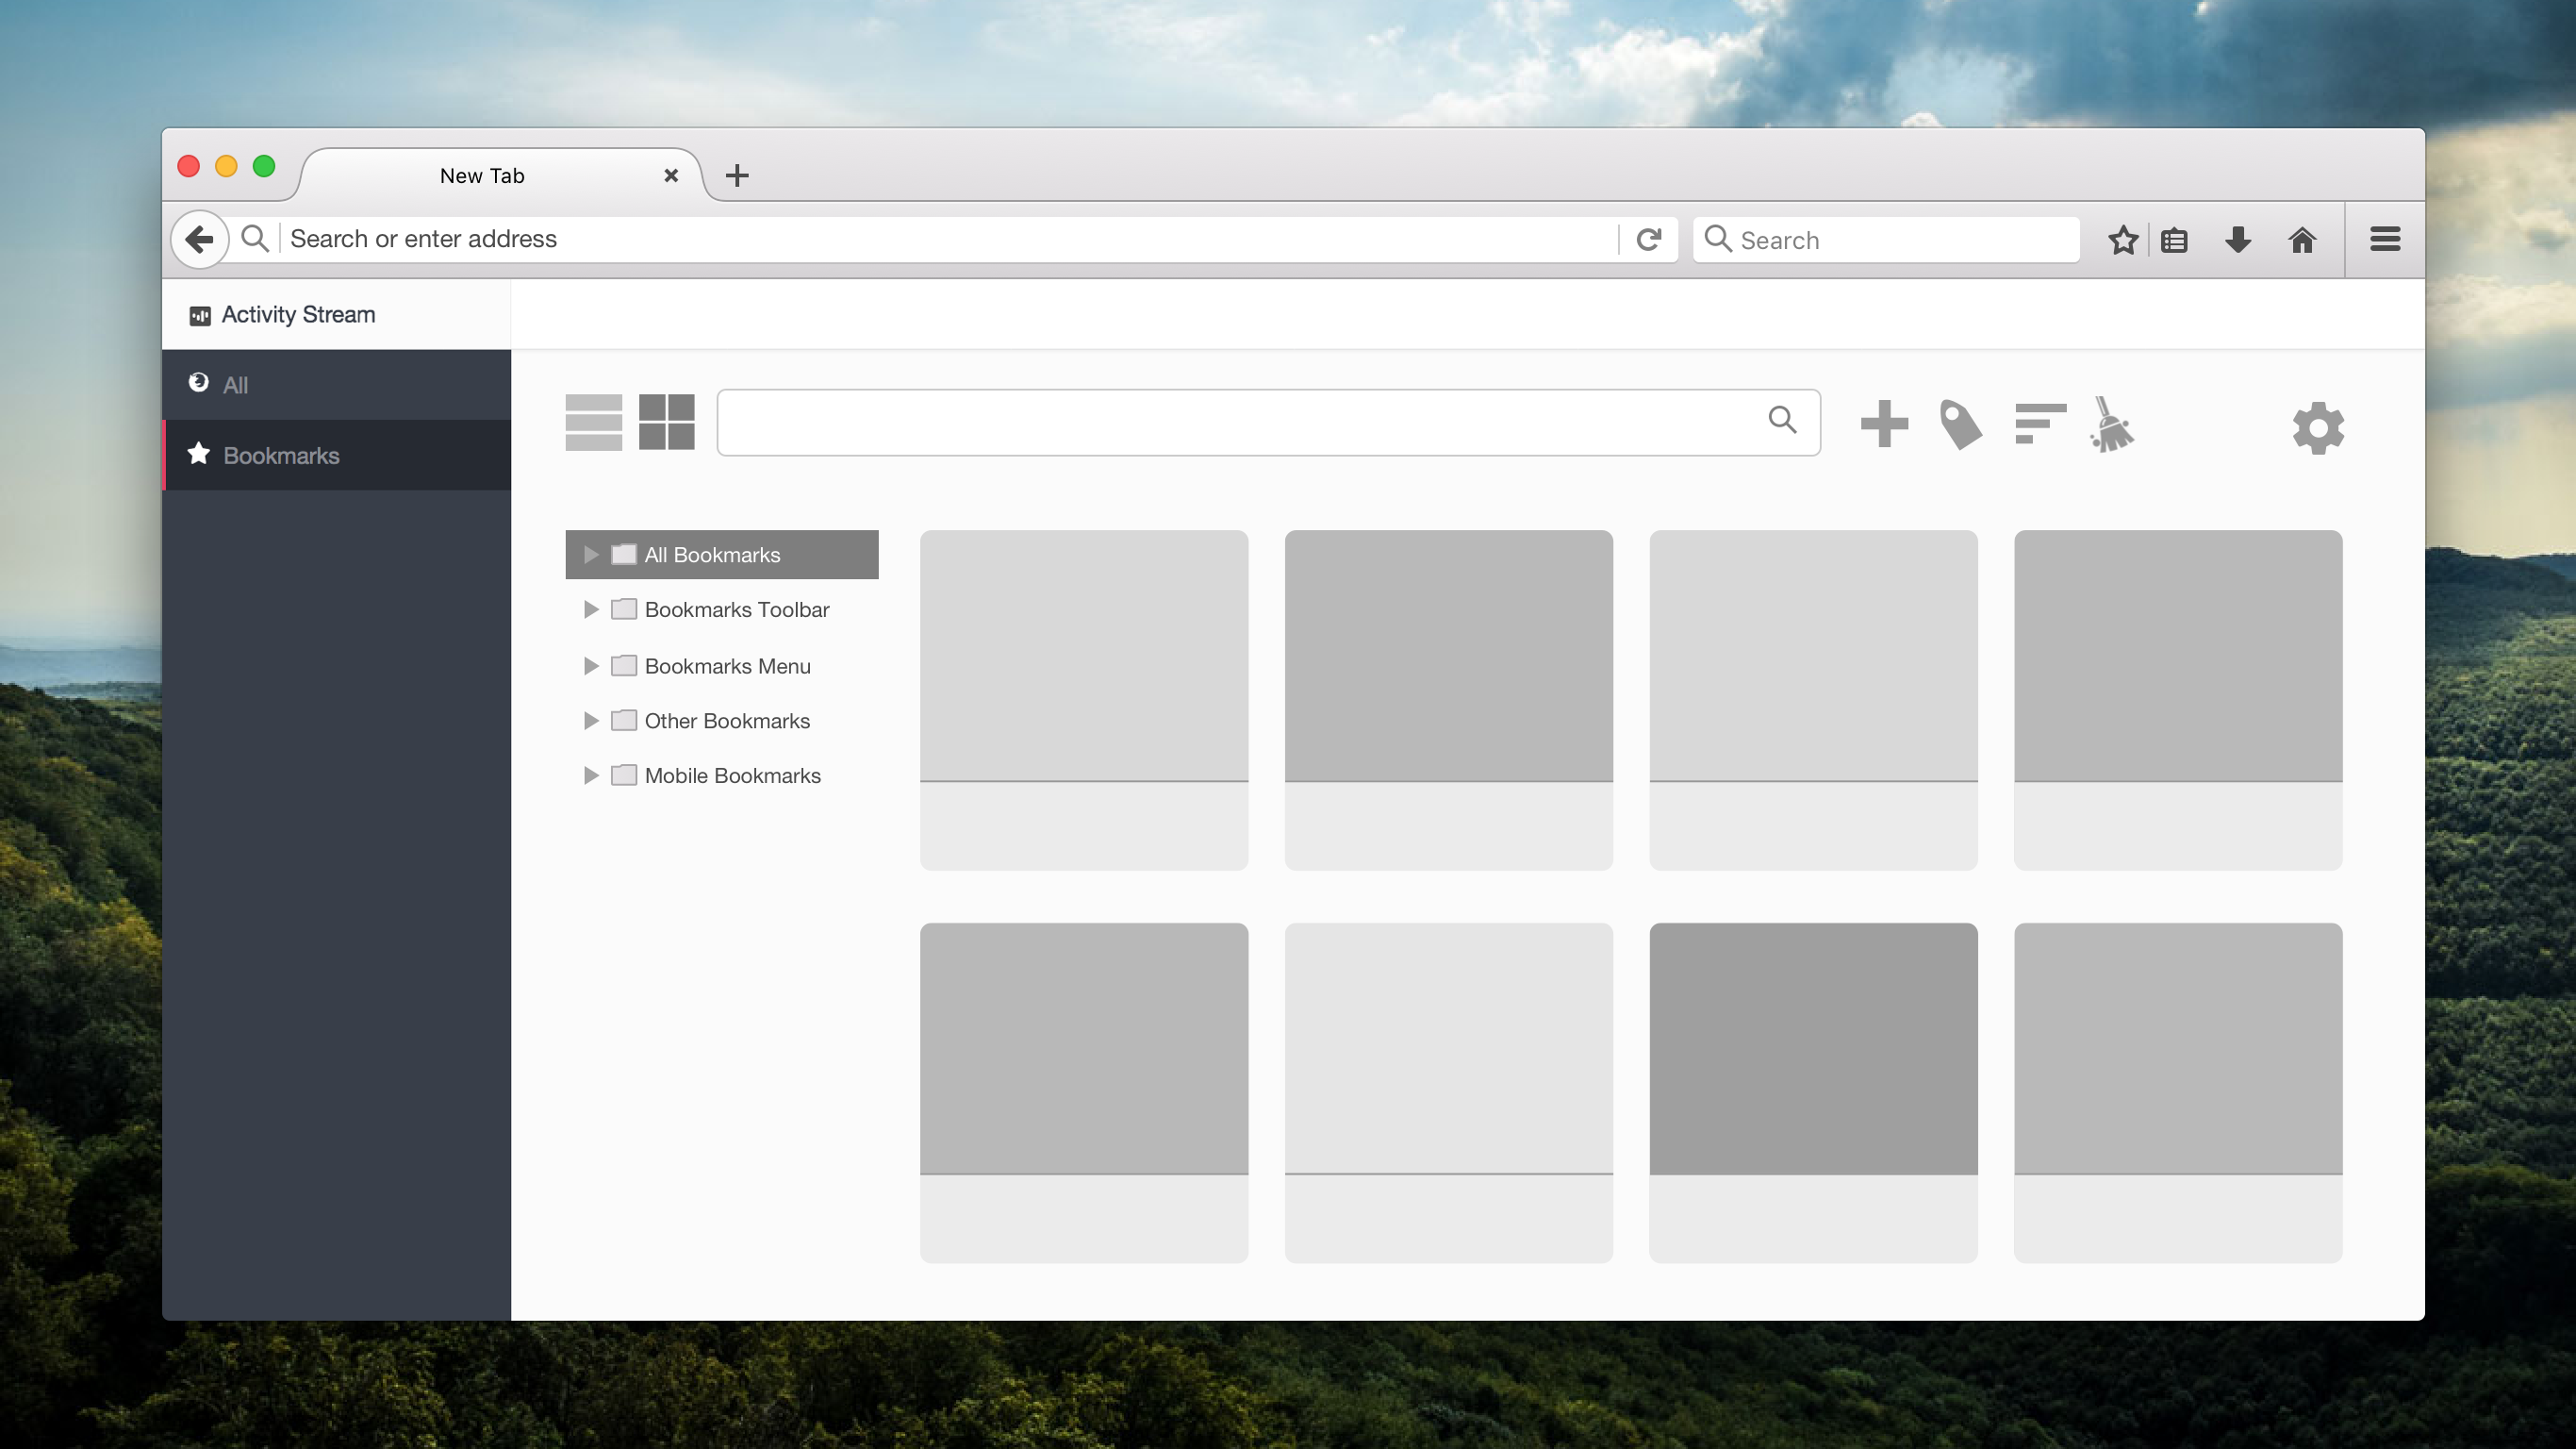Switch to list view layout
Viewport: 2576px width, 1449px height.
click(593, 423)
